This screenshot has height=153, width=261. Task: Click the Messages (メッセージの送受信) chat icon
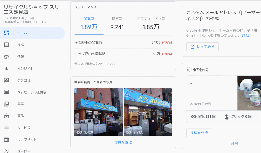point(6,92)
